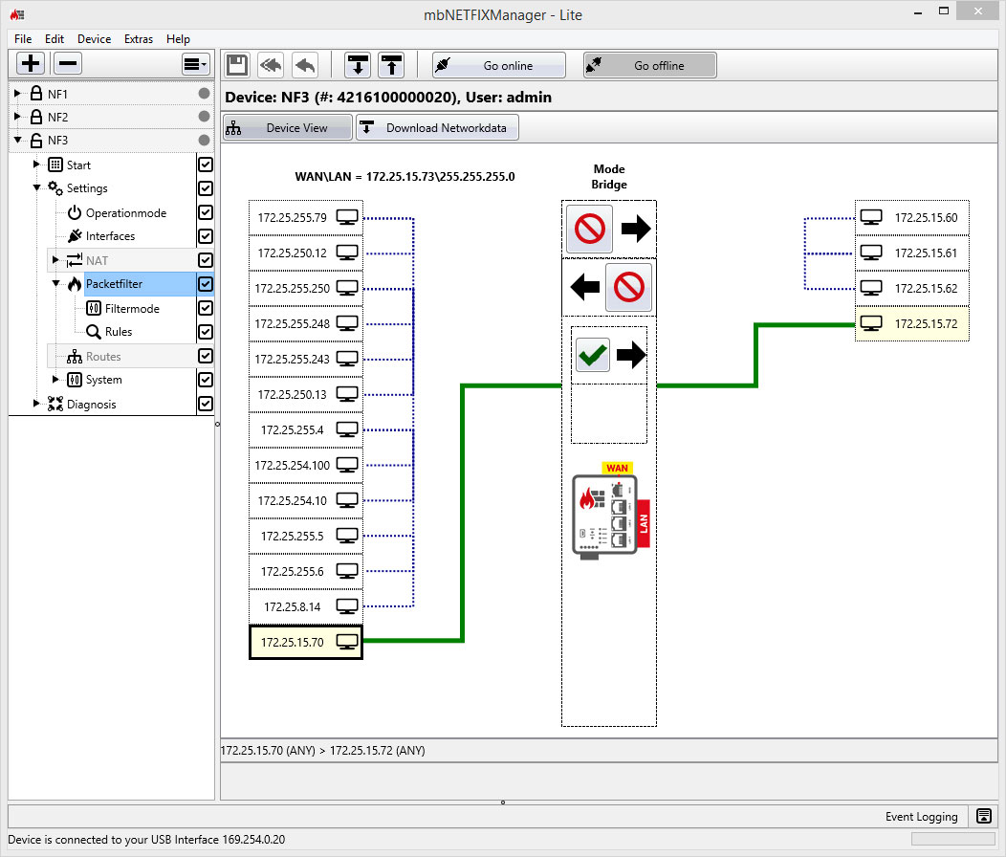1006x857 pixels.
Task: Open the Event Logging icon in status bar
Action: click(x=983, y=816)
